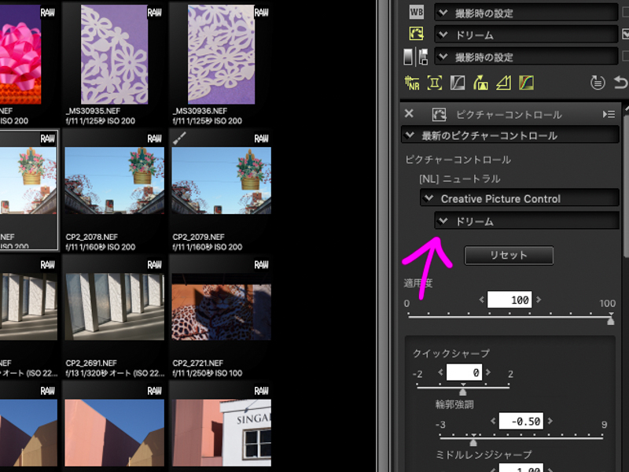Select the pink wall and blue sky thumbnail

(x=114, y=433)
